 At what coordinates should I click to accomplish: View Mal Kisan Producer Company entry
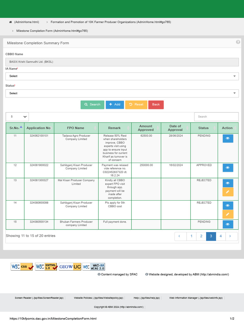tap(228, 183)
